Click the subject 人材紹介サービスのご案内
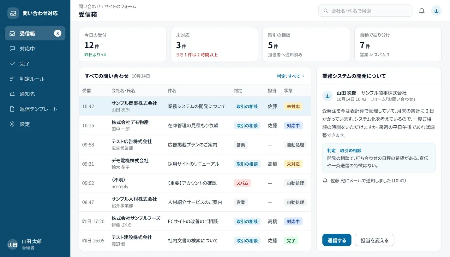Screen dimensions: 450x257 (x=195, y=203)
